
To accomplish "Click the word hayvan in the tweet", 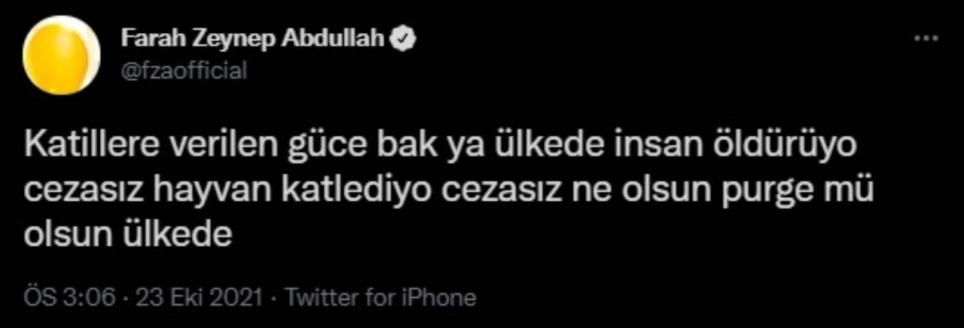I will pos(198,190).
